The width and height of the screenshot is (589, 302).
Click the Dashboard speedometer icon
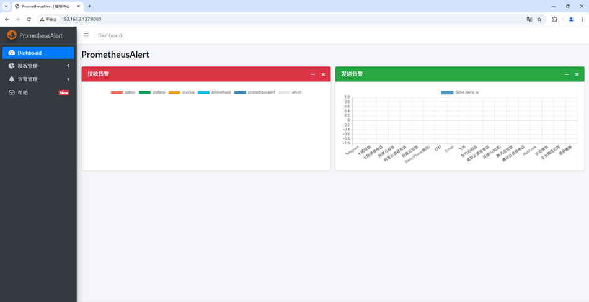pyautogui.click(x=12, y=53)
